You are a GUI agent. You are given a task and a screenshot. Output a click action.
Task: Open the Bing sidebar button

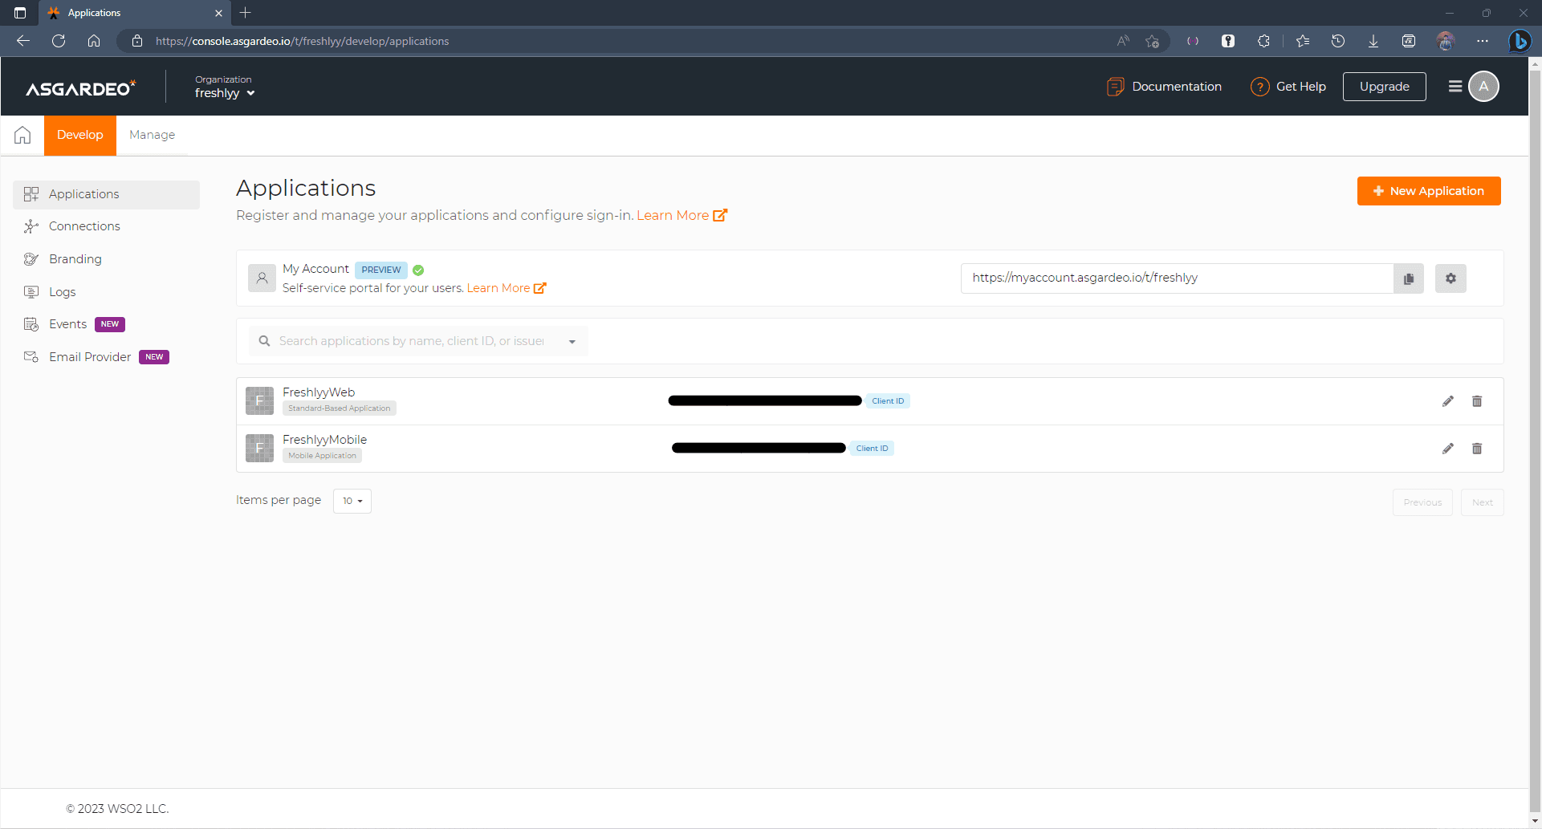pos(1519,41)
